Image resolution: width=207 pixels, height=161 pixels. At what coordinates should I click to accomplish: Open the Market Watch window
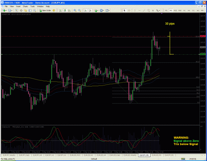click(17, 10)
